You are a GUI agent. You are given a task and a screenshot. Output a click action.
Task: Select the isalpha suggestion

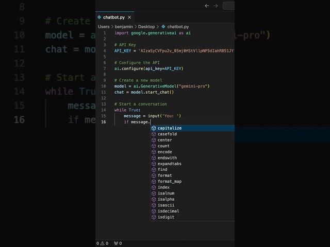click(192, 199)
